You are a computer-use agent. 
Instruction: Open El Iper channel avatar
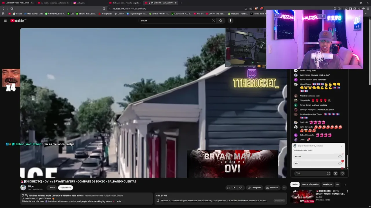coord(23,188)
